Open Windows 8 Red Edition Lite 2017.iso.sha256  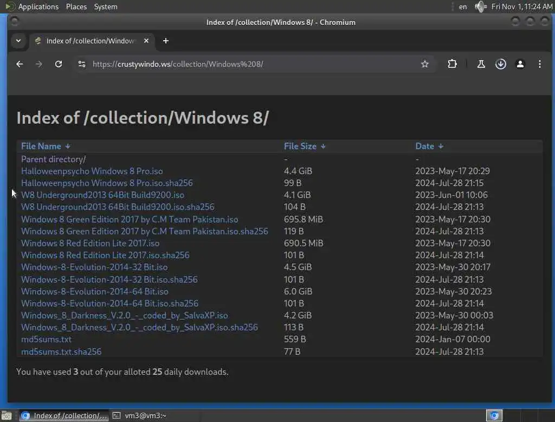pyautogui.click(x=105, y=255)
